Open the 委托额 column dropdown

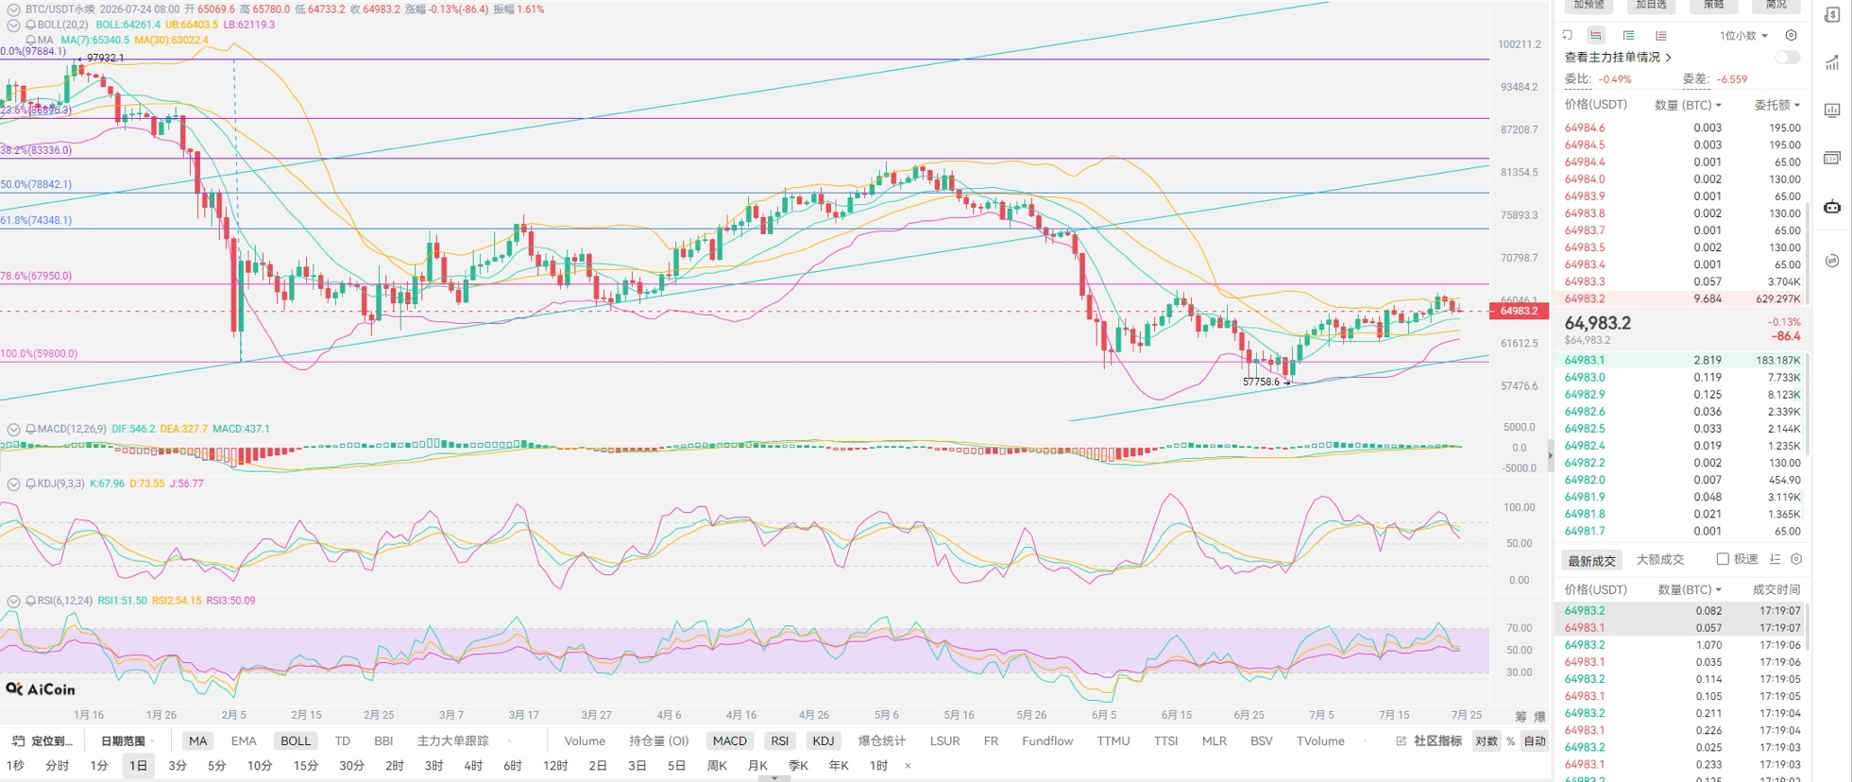[x=1777, y=105]
